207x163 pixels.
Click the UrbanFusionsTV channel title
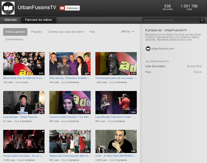tap(37, 7)
